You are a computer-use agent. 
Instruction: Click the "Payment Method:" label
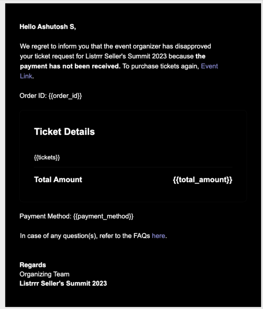point(45,216)
